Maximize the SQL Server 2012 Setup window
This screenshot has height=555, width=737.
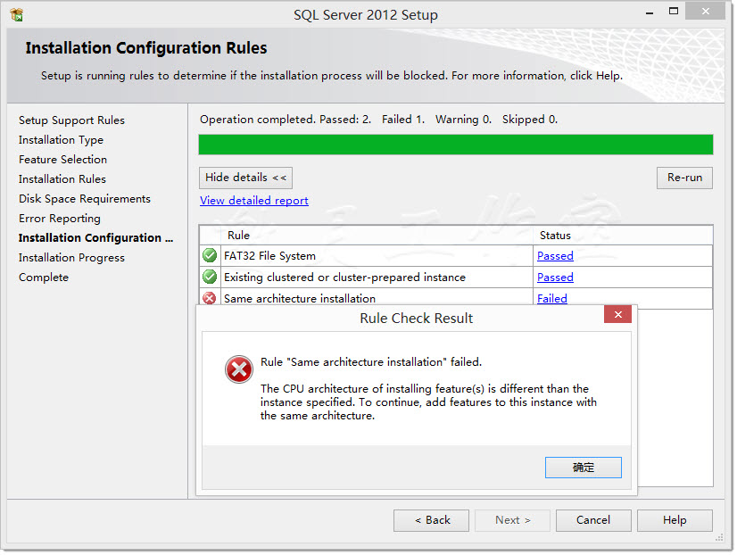[674, 12]
